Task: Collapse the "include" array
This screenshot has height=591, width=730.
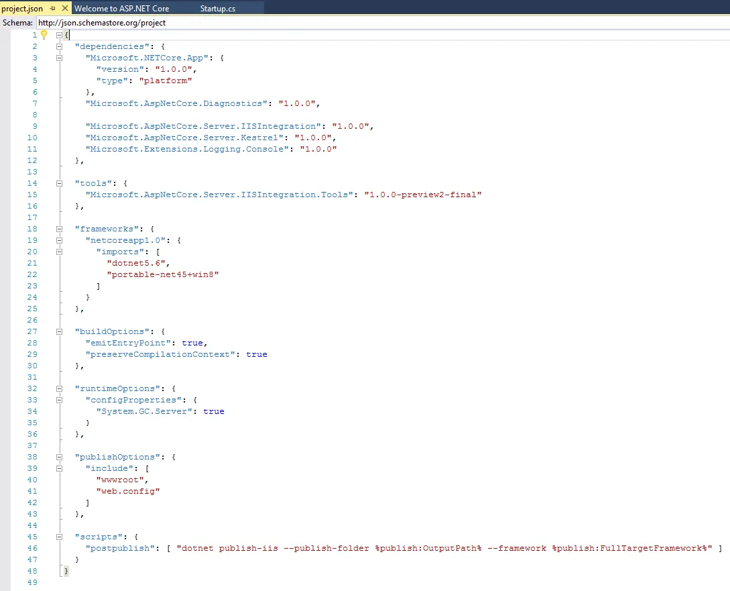Action: (59, 468)
